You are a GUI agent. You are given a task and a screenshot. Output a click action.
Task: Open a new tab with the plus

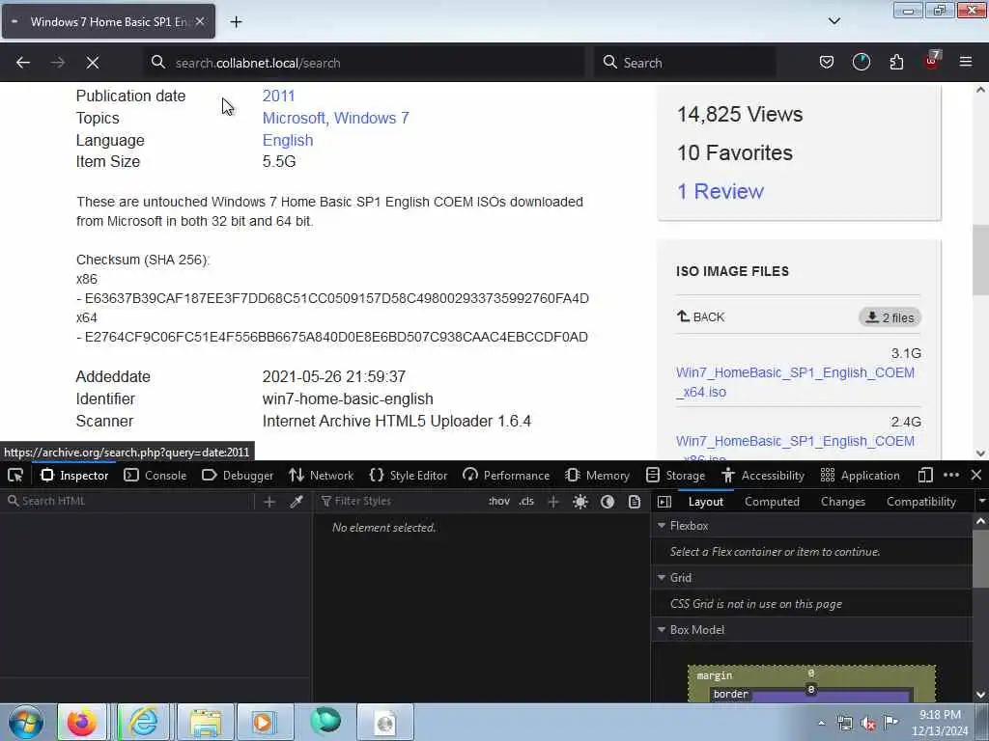(236, 22)
